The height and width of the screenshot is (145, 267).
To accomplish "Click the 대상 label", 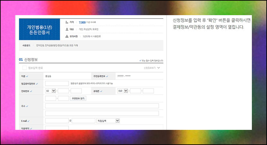I will [72, 29].
